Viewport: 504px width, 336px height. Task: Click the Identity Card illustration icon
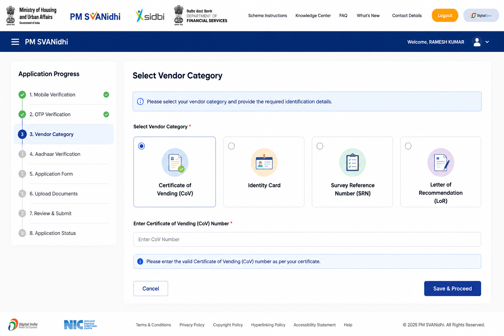[264, 162]
